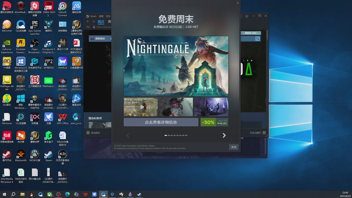Select the Windows10 activation tool icon
Image resolution: width=352 pixels, height=198 pixels.
21,64
